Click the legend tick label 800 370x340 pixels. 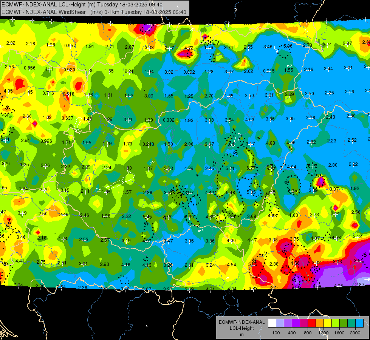308,333
